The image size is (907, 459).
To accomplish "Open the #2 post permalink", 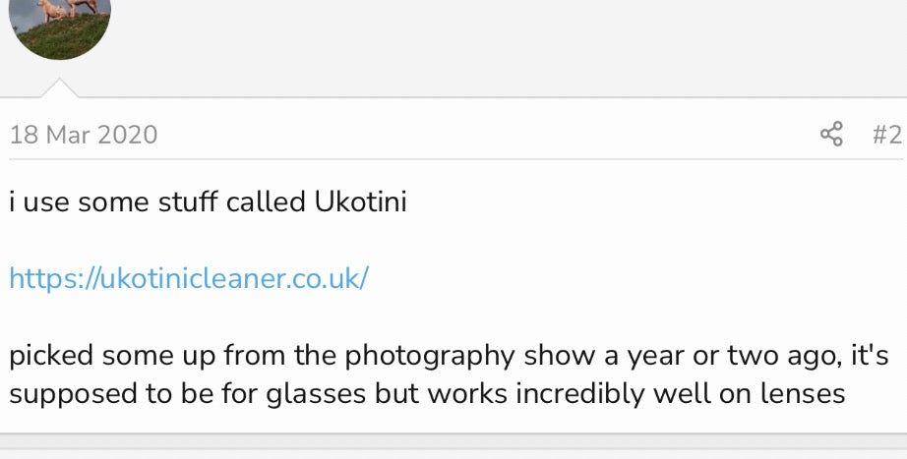I will (x=886, y=134).
